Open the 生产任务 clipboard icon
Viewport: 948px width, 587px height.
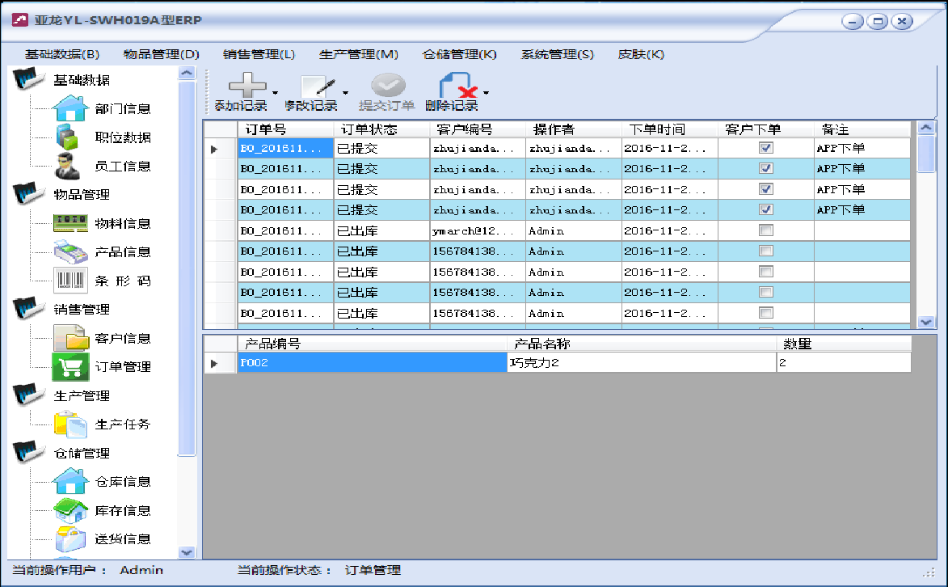pyautogui.click(x=71, y=424)
